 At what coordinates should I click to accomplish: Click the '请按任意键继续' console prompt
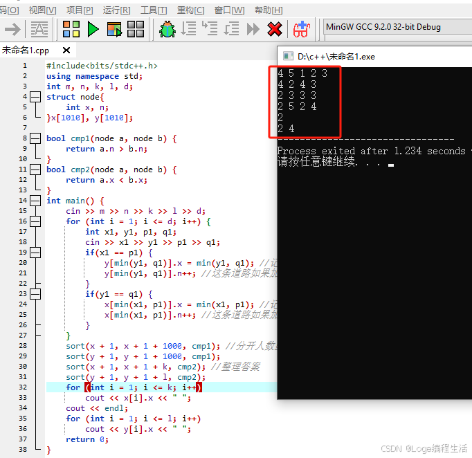pyautogui.click(x=318, y=162)
